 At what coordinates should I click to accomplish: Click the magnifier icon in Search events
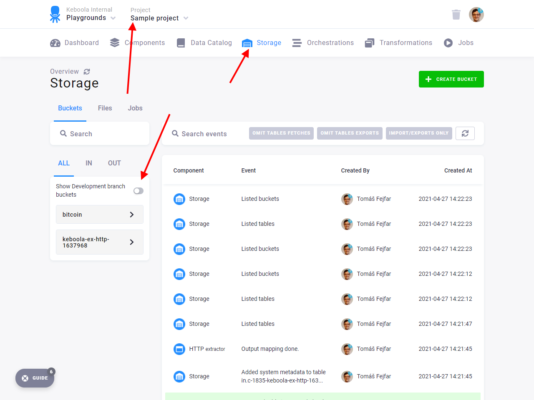click(175, 133)
